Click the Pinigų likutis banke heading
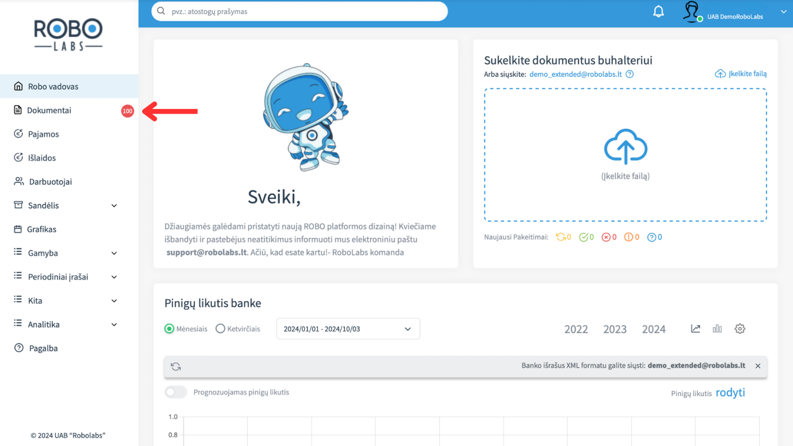The width and height of the screenshot is (793, 446). click(x=212, y=303)
